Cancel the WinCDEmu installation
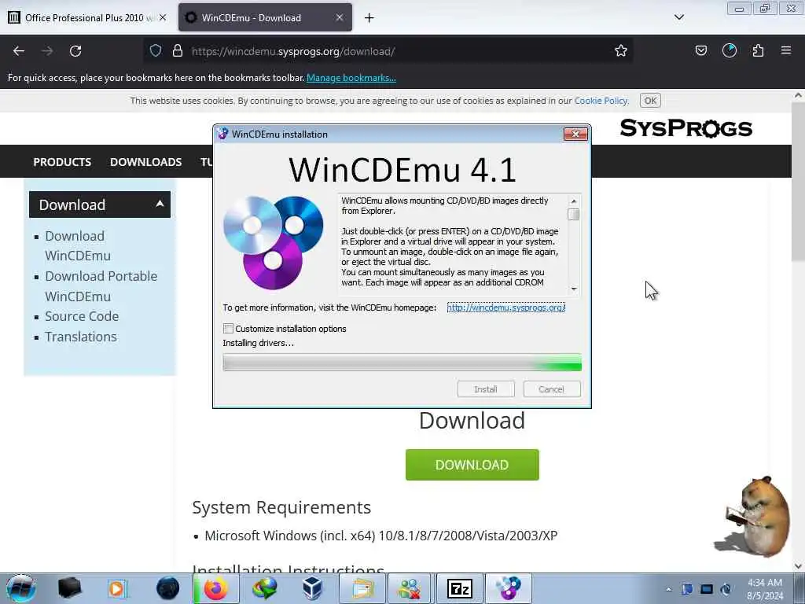The width and height of the screenshot is (805, 604). coord(551,389)
